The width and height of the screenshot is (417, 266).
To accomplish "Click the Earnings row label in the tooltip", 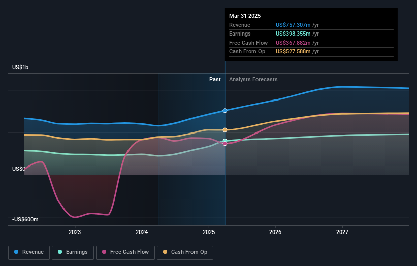I will click(240, 34).
